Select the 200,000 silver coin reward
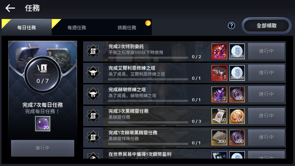The height and width of the screenshot is (166, 295). [237, 51]
